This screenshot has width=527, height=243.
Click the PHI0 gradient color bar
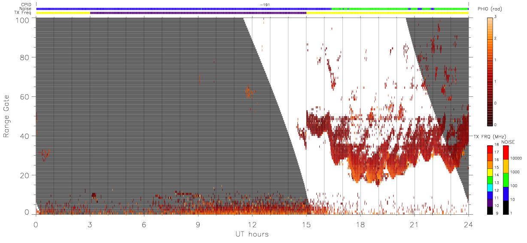(x=490, y=72)
